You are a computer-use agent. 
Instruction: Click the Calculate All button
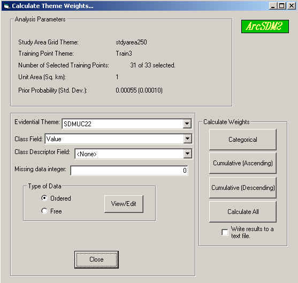click(243, 211)
